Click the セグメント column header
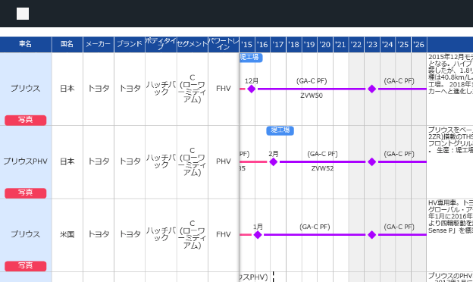Screen dimensions: 473x282 [193, 44]
